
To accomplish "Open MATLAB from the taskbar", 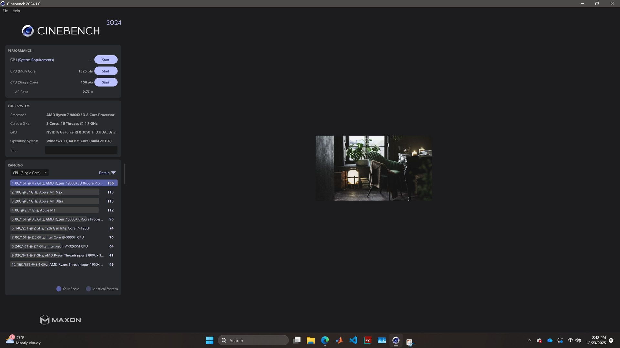I will (339, 340).
